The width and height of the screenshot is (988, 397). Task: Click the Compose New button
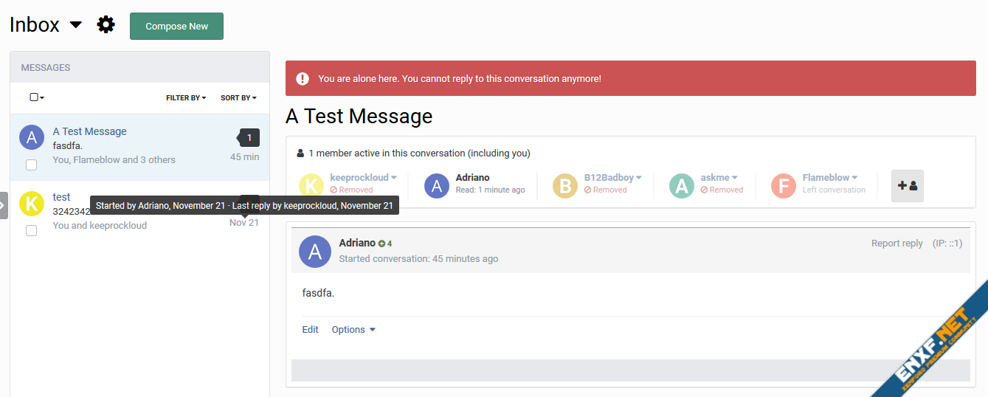(176, 26)
